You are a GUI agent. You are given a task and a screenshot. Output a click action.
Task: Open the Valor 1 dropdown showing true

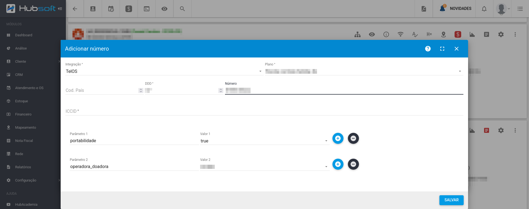tap(264, 141)
